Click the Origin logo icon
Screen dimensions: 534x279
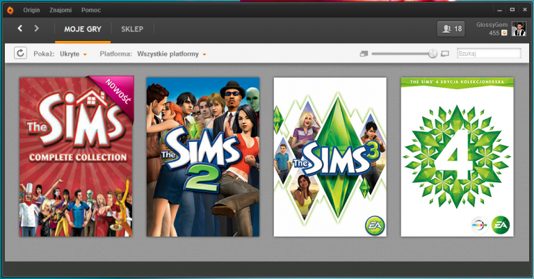[10, 10]
